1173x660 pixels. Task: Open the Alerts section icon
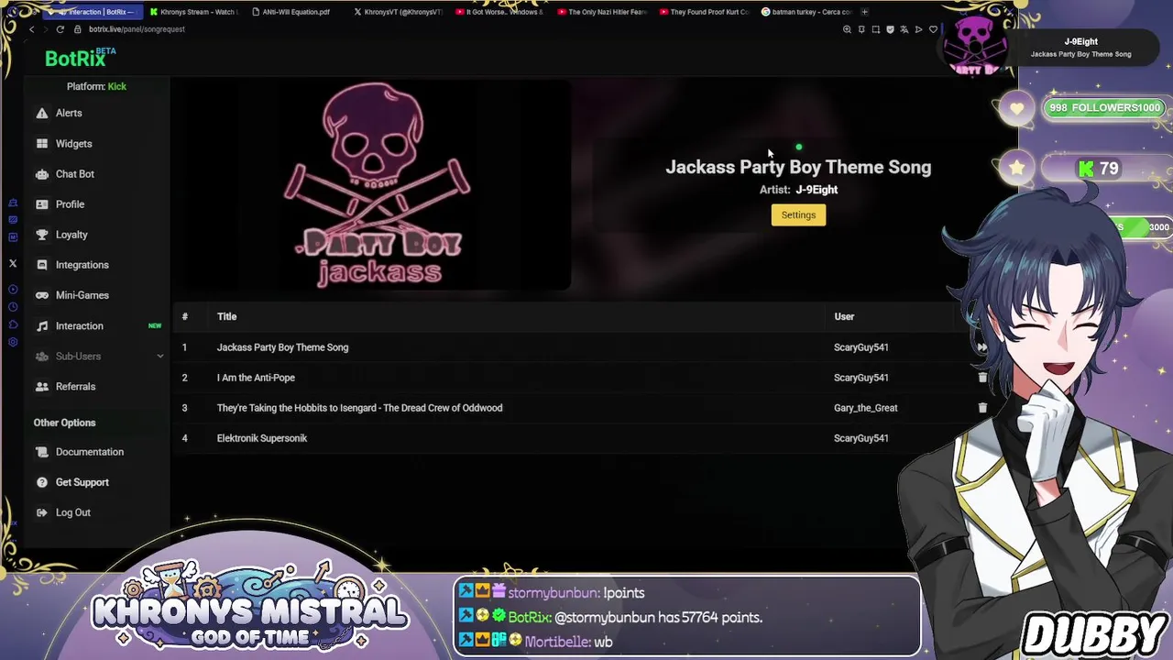42,113
